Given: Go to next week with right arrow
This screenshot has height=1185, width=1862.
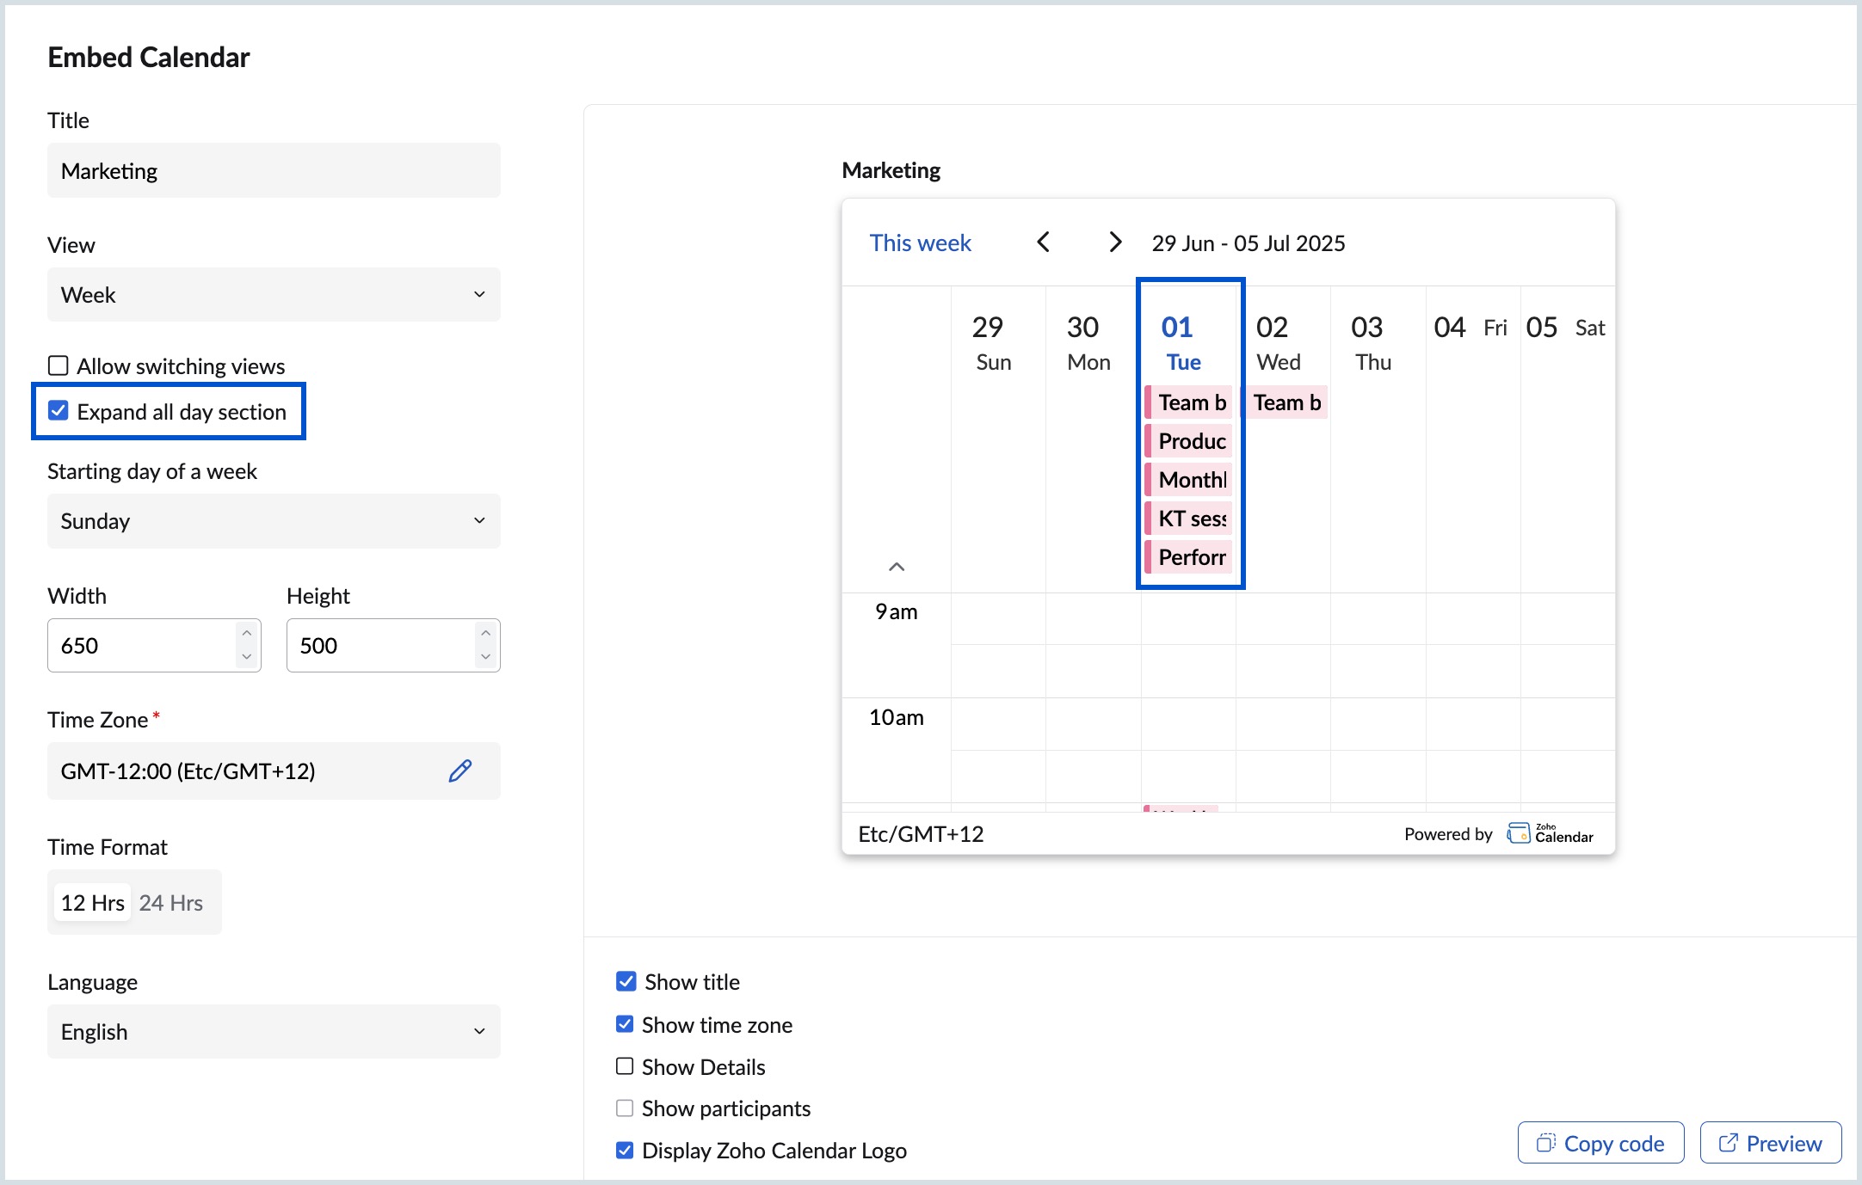Looking at the screenshot, I should click(x=1114, y=243).
